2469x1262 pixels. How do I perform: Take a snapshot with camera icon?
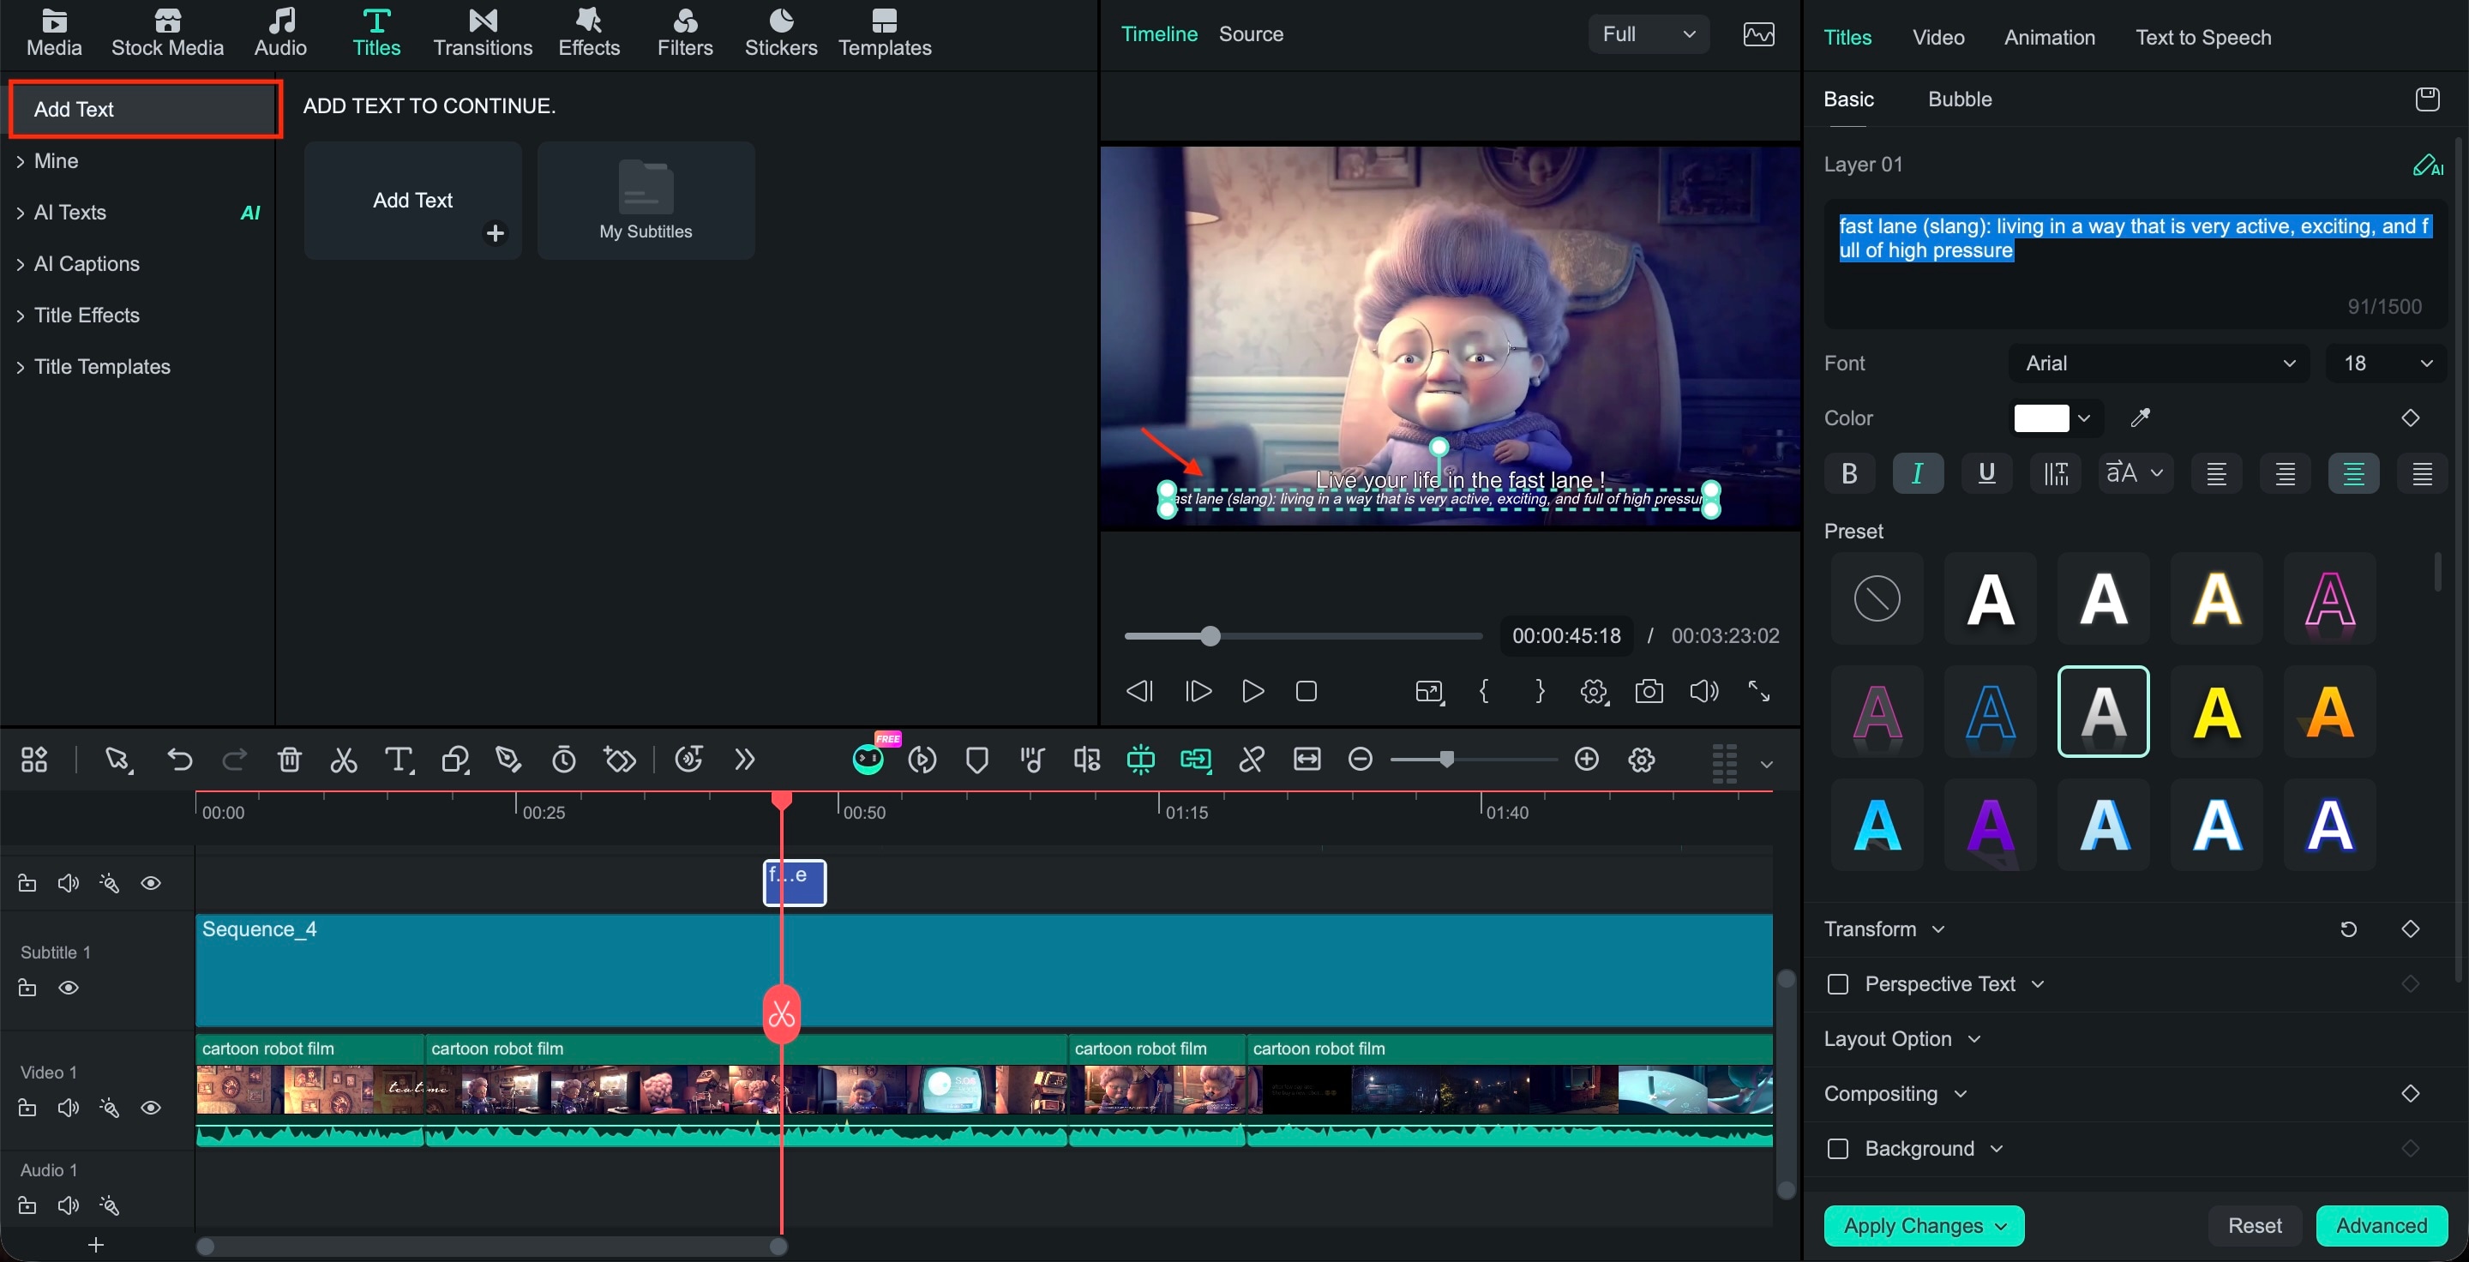click(x=1649, y=691)
